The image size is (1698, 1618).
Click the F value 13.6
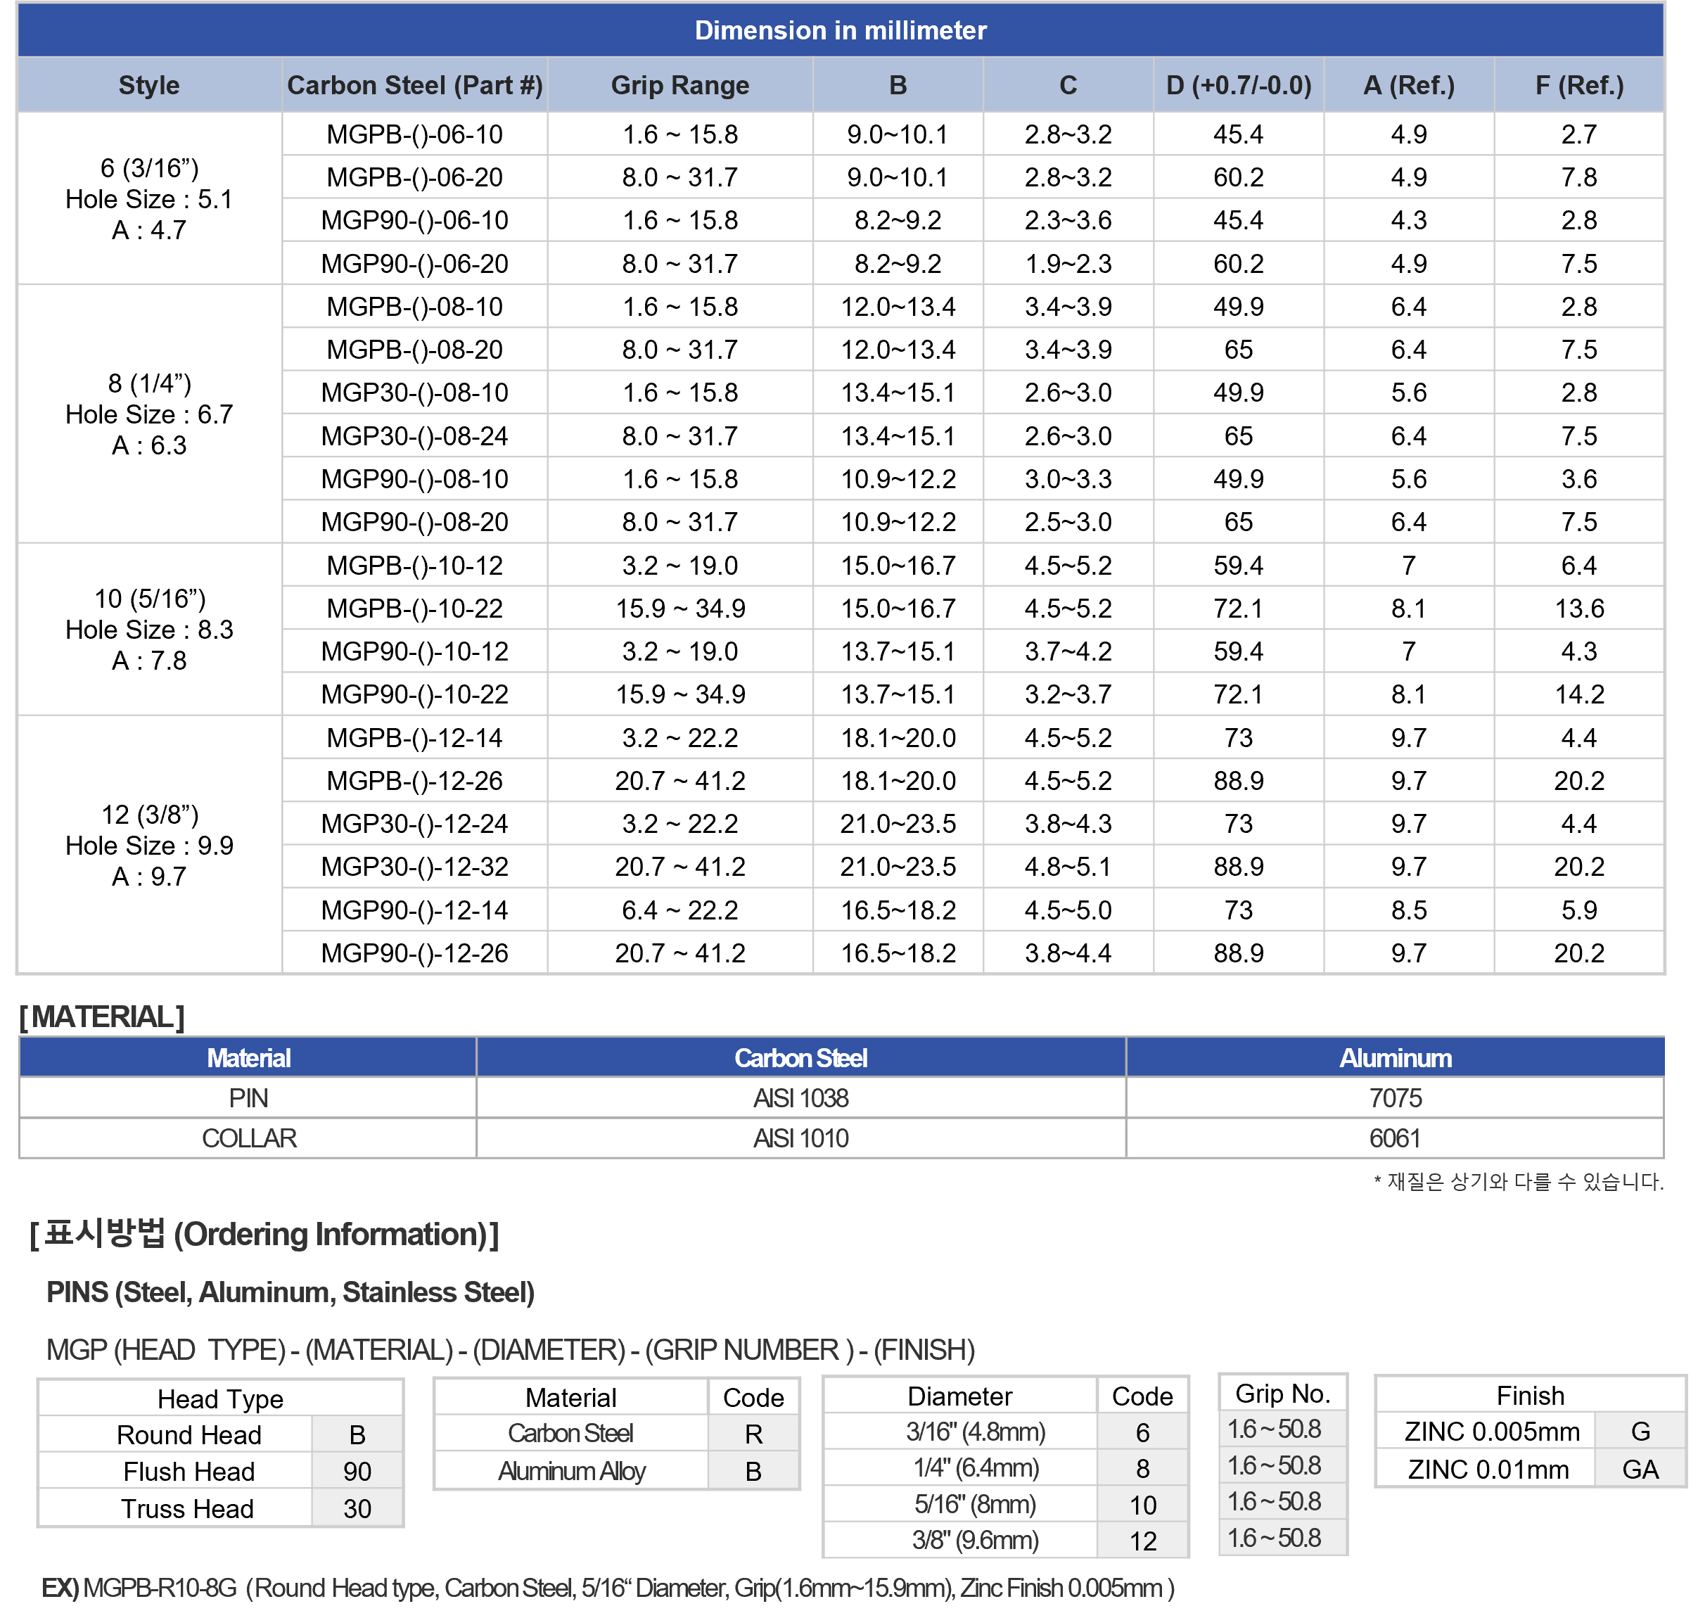pyautogui.click(x=1579, y=609)
